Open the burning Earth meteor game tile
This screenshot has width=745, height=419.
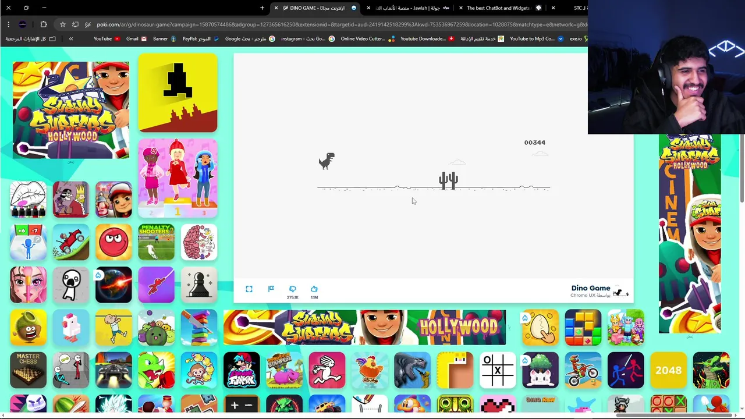pyautogui.click(x=113, y=285)
